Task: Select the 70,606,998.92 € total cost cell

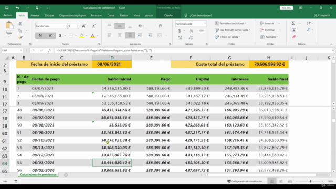Action: [269, 64]
